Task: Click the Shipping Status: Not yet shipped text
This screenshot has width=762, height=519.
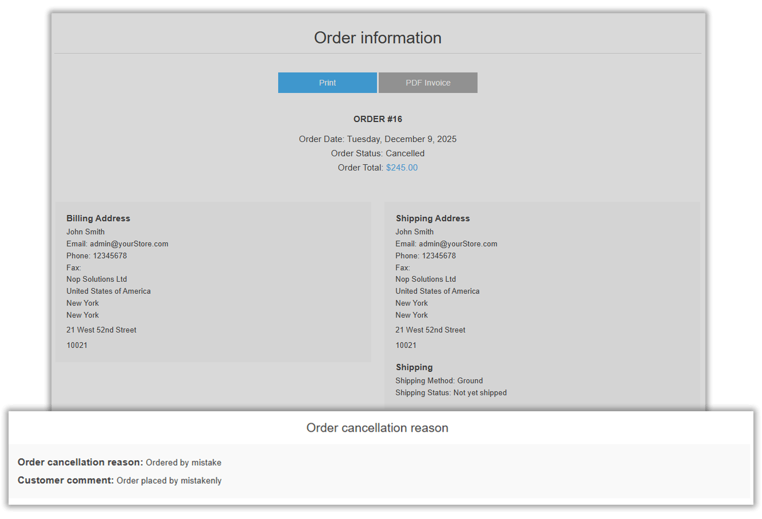Action: click(x=451, y=392)
